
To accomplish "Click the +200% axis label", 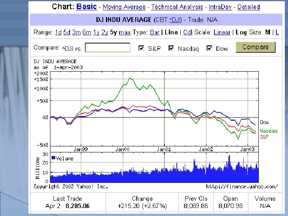I will (x=41, y=74).
